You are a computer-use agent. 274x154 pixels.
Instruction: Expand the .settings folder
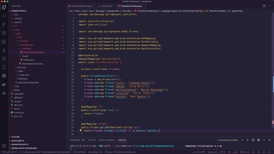pos(18,18)
